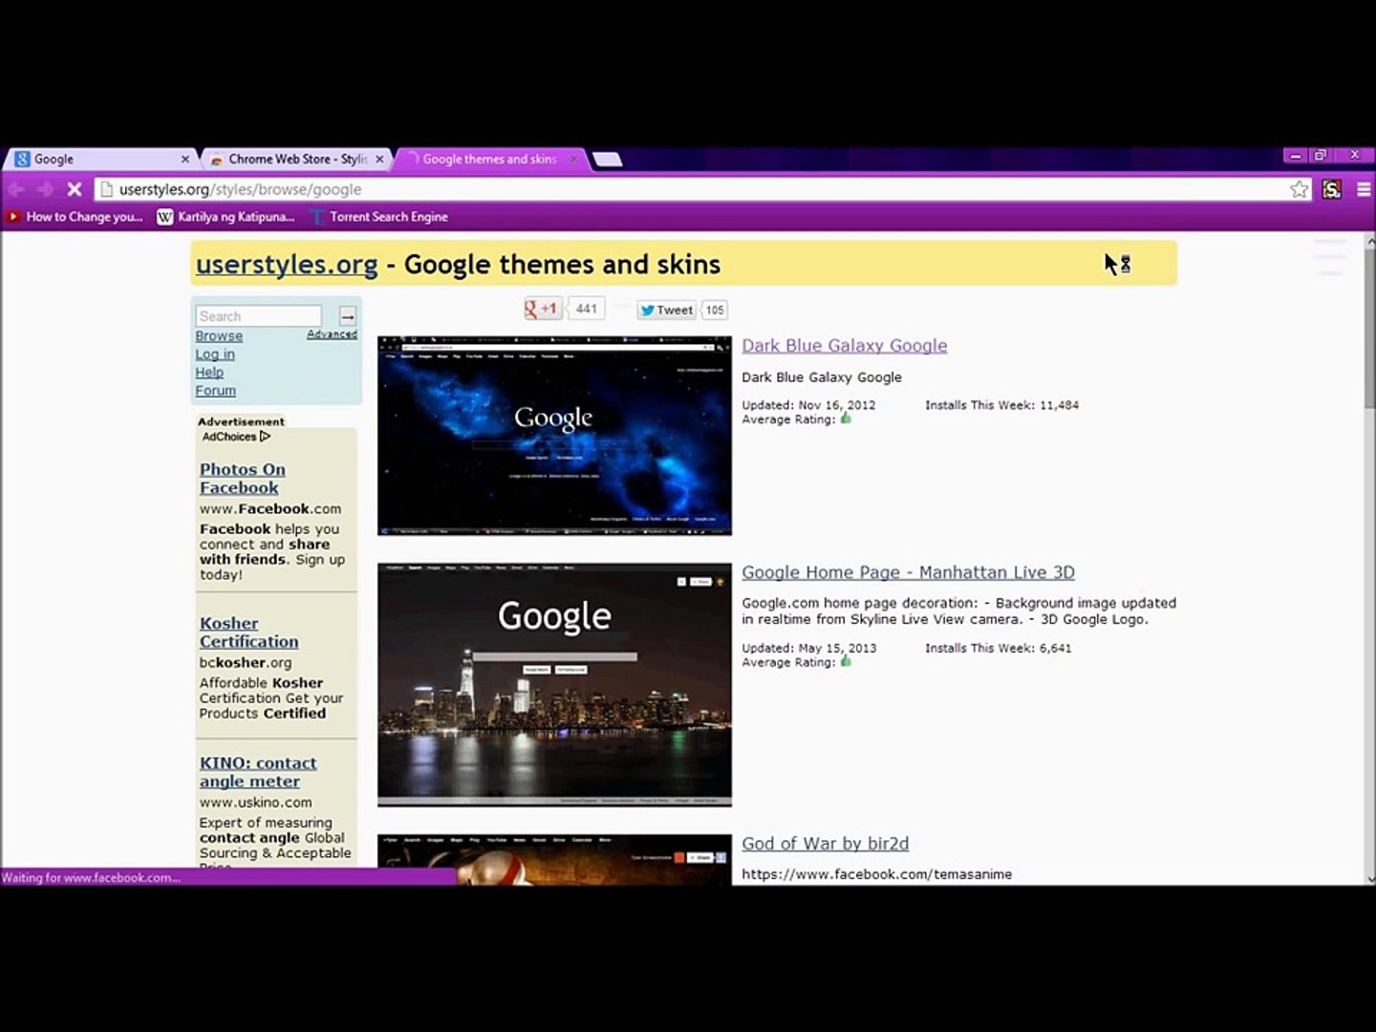Image resolution: width=1376 pixels, height=1032 pixels.
Task: Open the Torrent Search Engine bookmark
Action: tap(379, 217)
